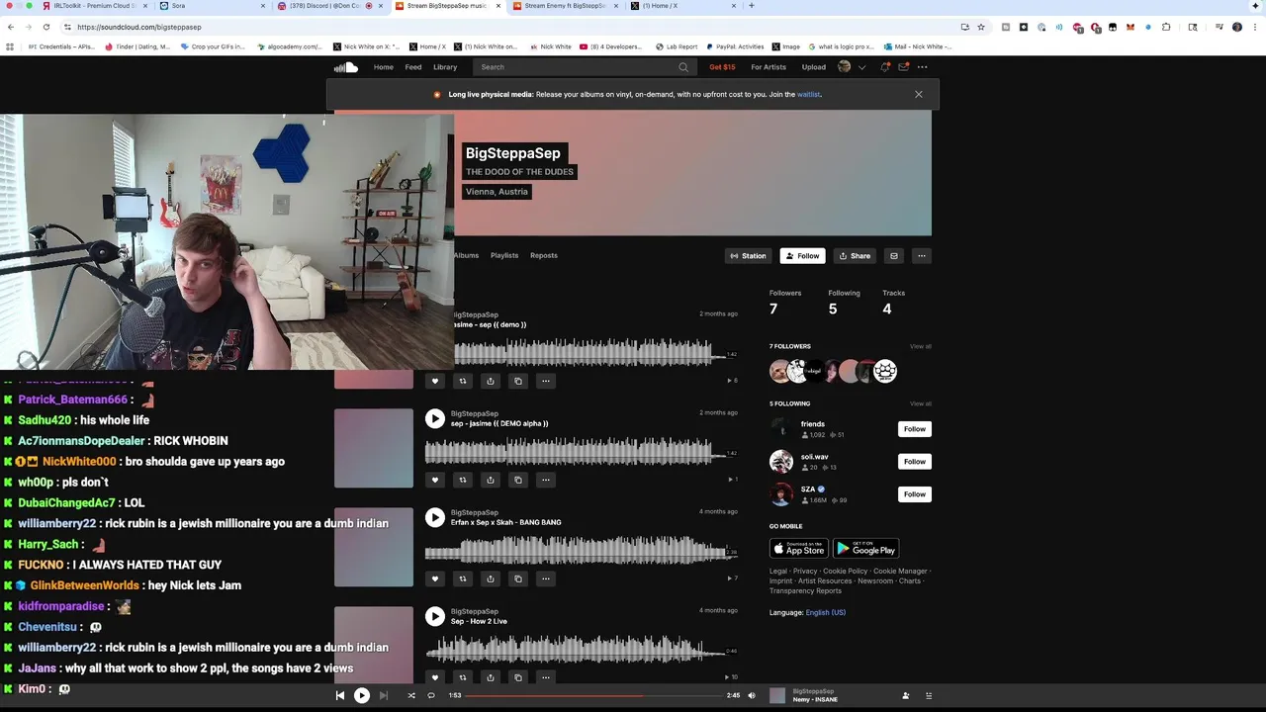
Task: Open the For Artists link
Action: [769, 67]
